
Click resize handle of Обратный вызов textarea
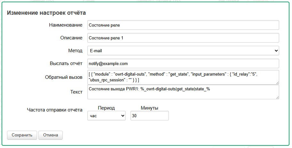(x=277, y=83)
